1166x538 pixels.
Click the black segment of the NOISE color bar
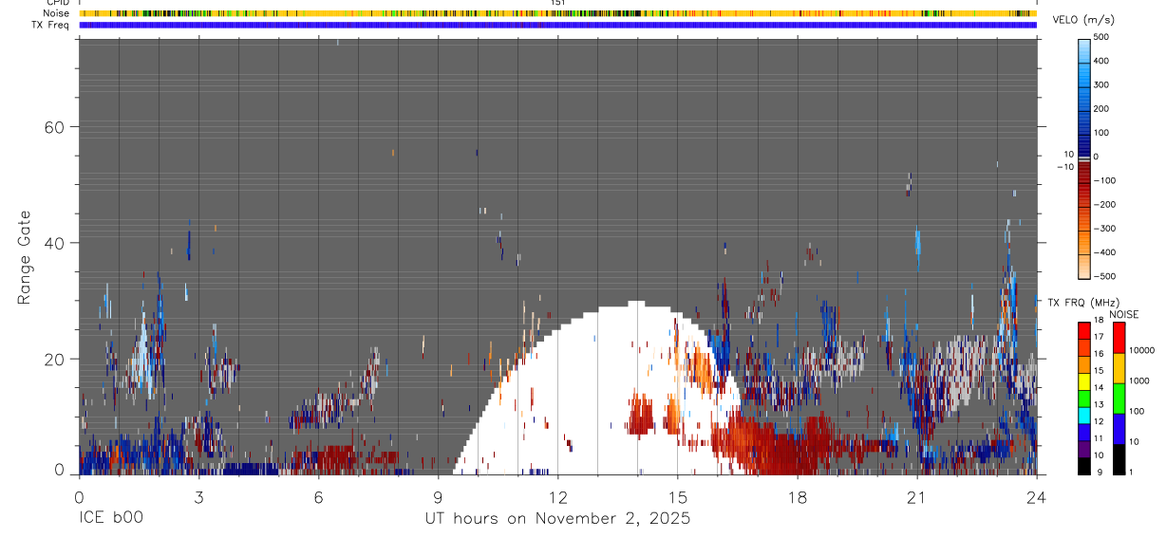click(x=1119, y=459)
